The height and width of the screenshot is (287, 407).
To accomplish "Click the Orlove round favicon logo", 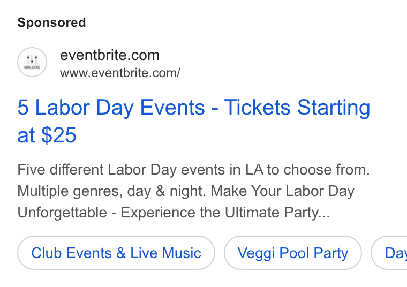I will point(32,62).
